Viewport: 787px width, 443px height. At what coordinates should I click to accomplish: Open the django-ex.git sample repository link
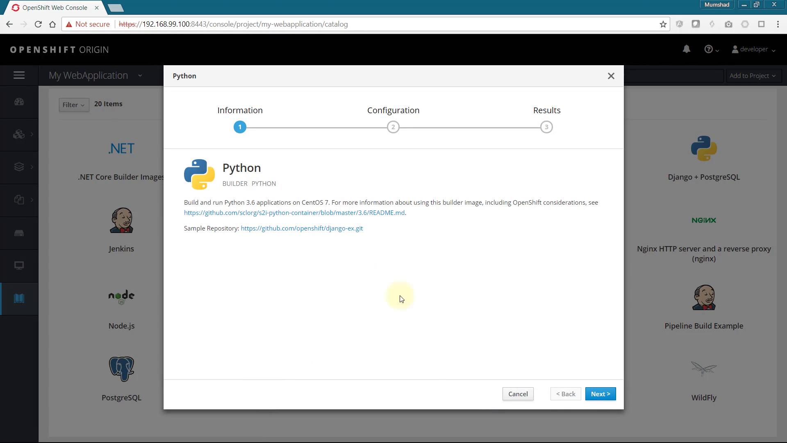click(x=302, y=228)
